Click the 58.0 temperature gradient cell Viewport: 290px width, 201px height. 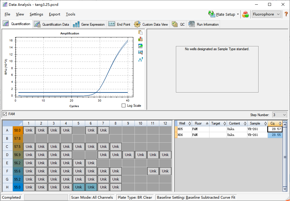click(x=18, y=130)
